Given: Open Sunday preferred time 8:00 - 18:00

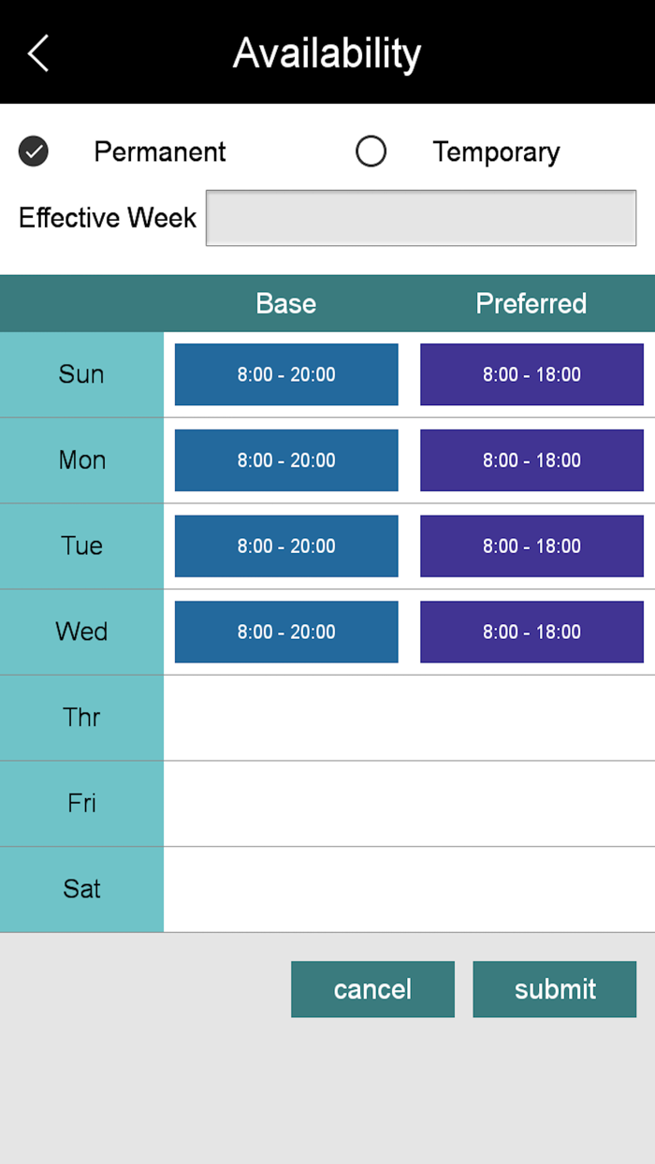Looking at the screenshot, I should coord(531,374).
